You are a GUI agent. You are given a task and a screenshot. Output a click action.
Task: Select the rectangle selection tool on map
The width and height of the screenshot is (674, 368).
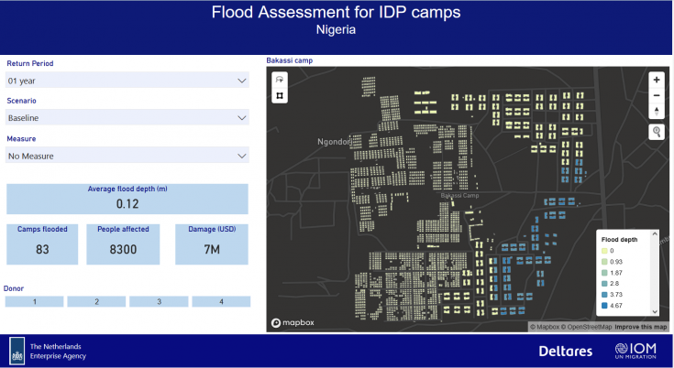pyautogui.click(x=280, y=95)
